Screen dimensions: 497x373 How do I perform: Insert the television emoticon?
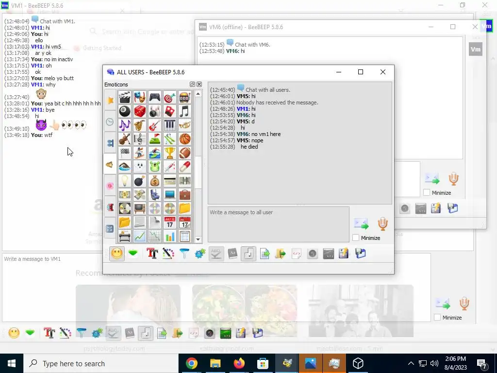pyautogui.click(x=139, y=208)
